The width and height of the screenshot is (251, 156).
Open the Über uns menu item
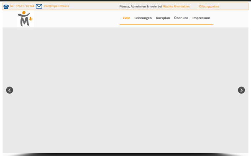point(181,18)
